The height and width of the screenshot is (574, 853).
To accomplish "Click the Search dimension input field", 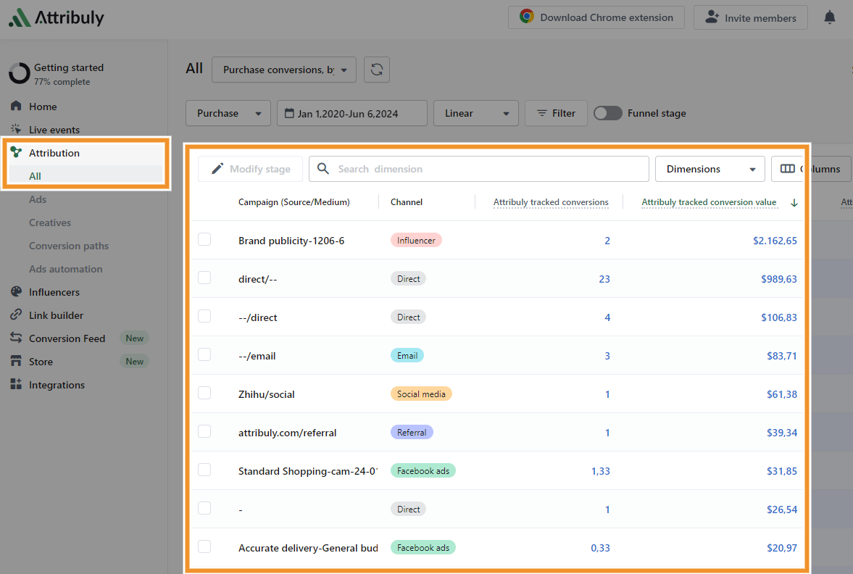I will pyautogui.click(x=478, y=169).
